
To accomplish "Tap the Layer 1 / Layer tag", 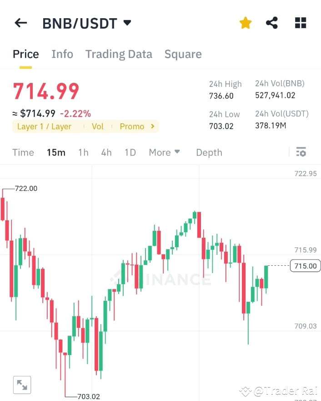I will 44,126.
